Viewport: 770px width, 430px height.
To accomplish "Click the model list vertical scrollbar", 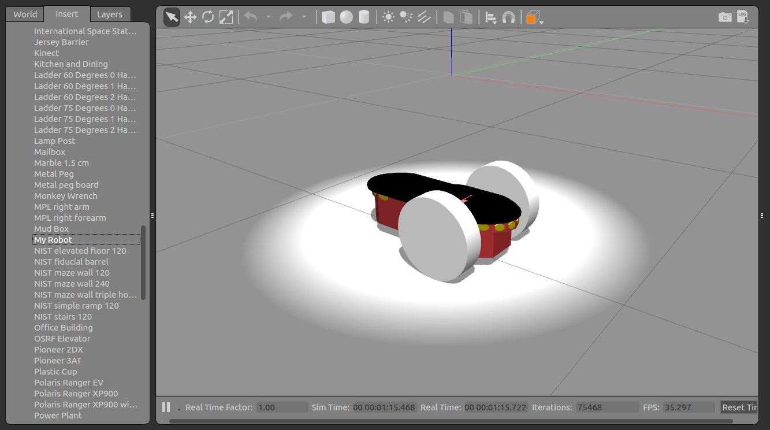I will 143,262.
